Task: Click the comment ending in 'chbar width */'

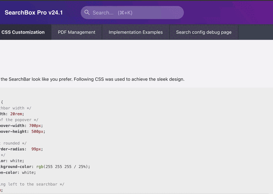Action: pos(15,108)
